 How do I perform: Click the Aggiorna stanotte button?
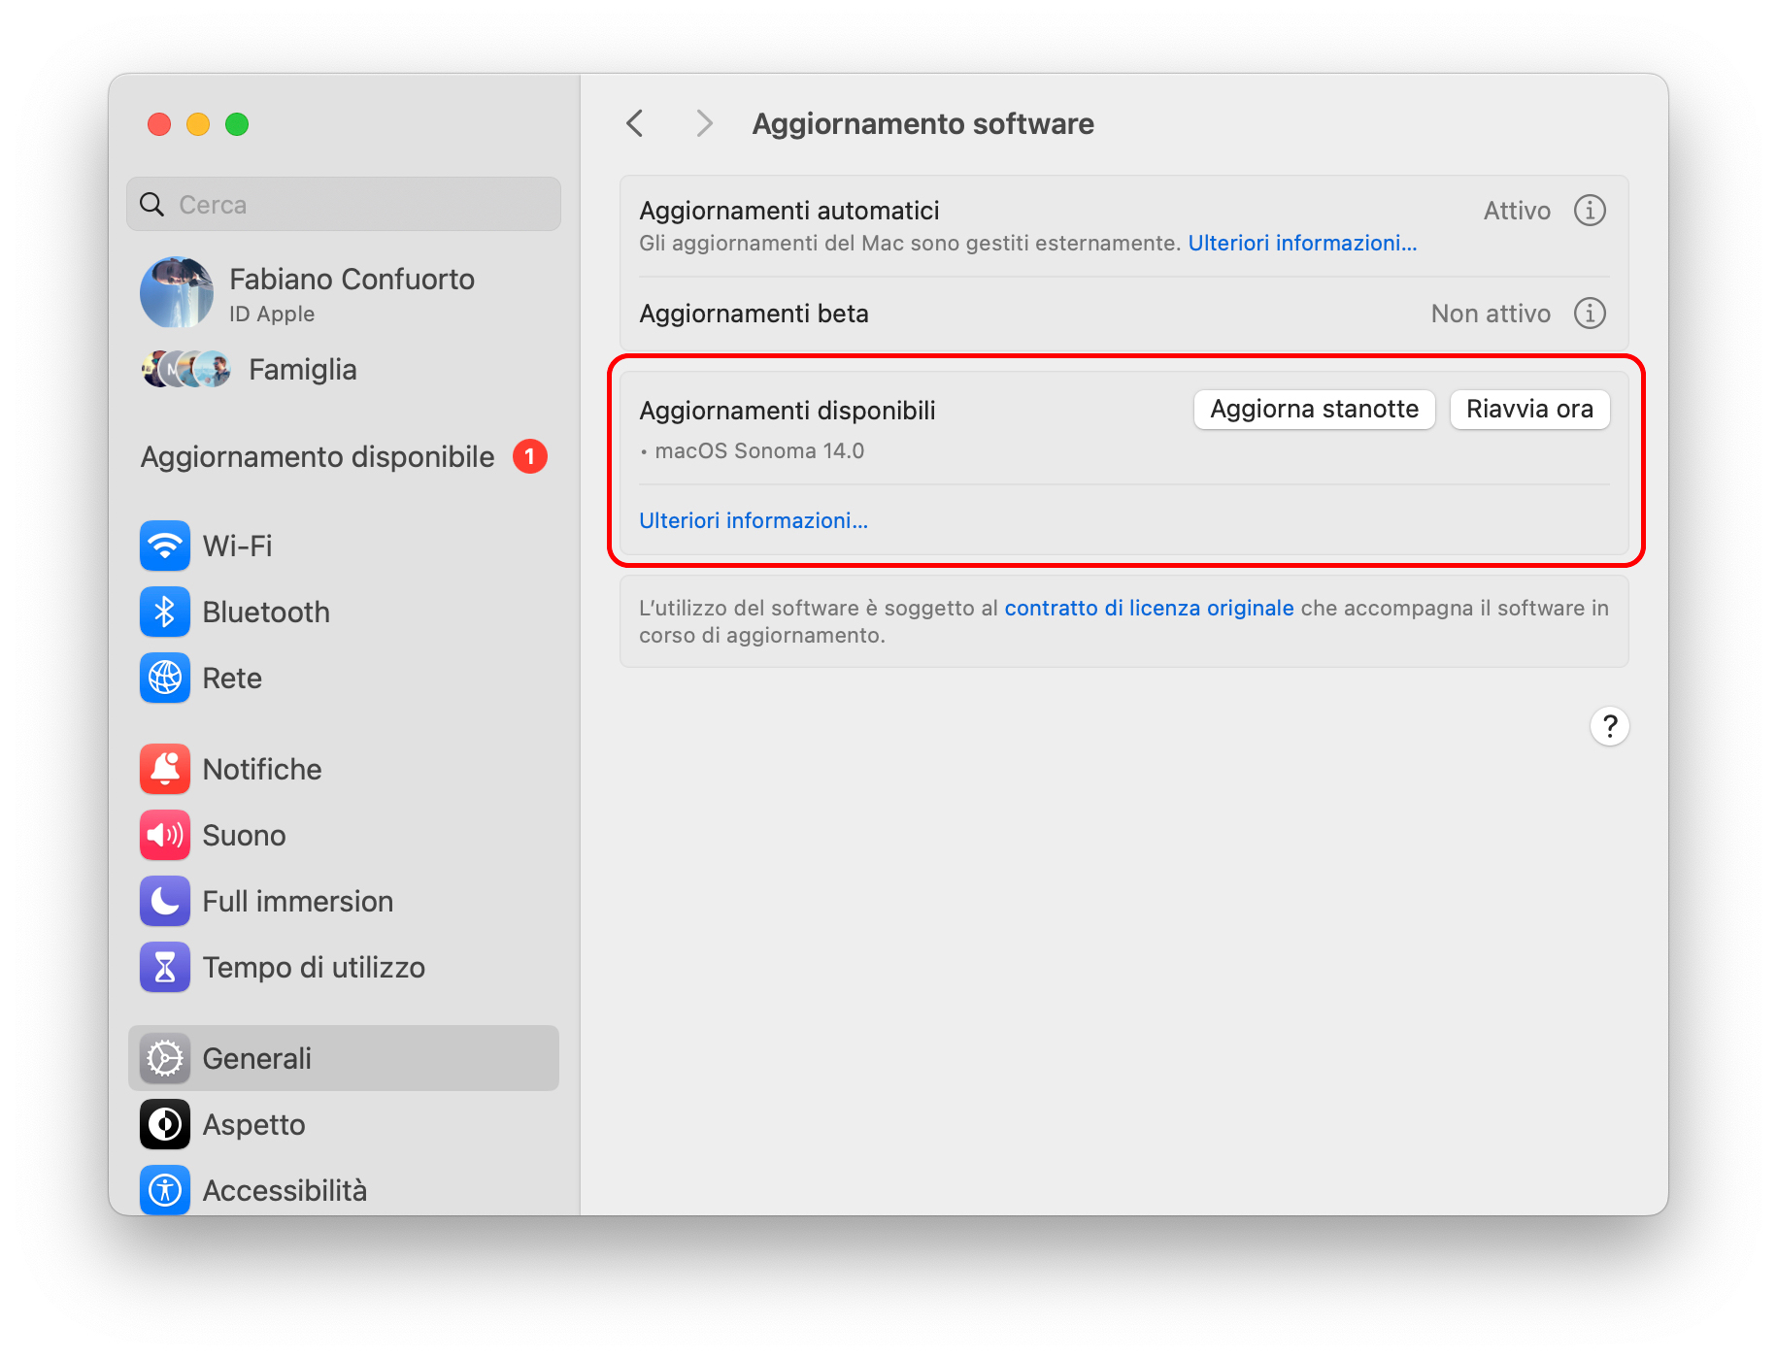point(1315,409)
